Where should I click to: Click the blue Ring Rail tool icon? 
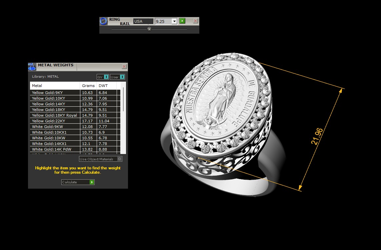coord(104,21)
